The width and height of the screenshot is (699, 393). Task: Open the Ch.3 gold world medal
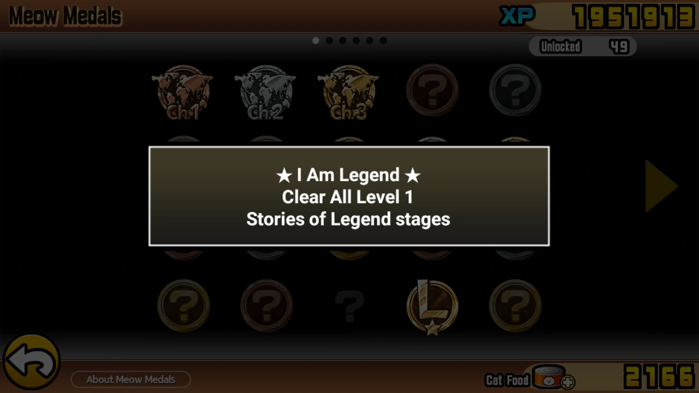349,92
